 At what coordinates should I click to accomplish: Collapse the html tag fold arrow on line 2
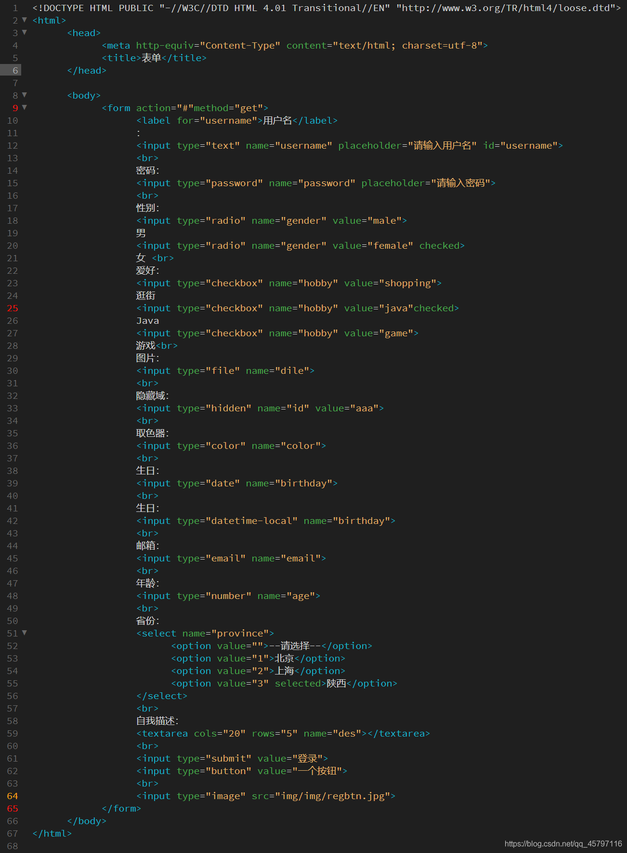click(24, 20)
